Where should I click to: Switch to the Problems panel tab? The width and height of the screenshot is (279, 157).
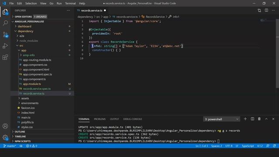(100, 119)
